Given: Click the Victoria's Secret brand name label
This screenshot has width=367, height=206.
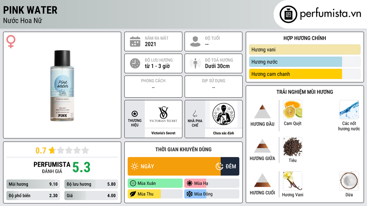Looking at the screenshot, I should [163, 133].
